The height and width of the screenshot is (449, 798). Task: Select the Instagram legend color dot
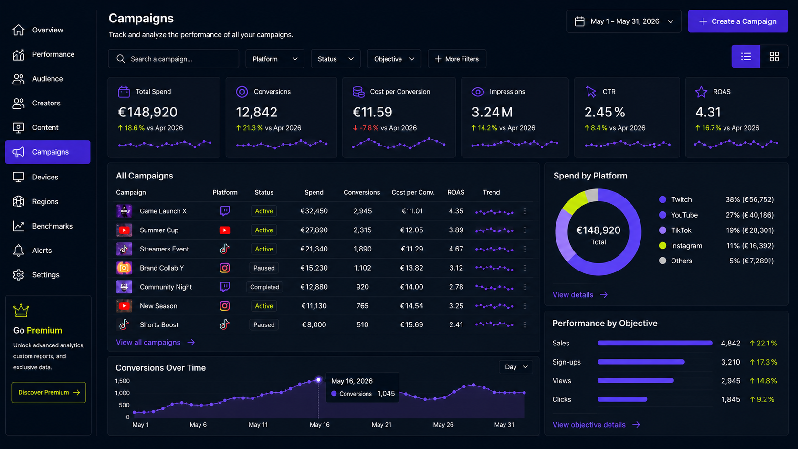click(x=662, y=246)
